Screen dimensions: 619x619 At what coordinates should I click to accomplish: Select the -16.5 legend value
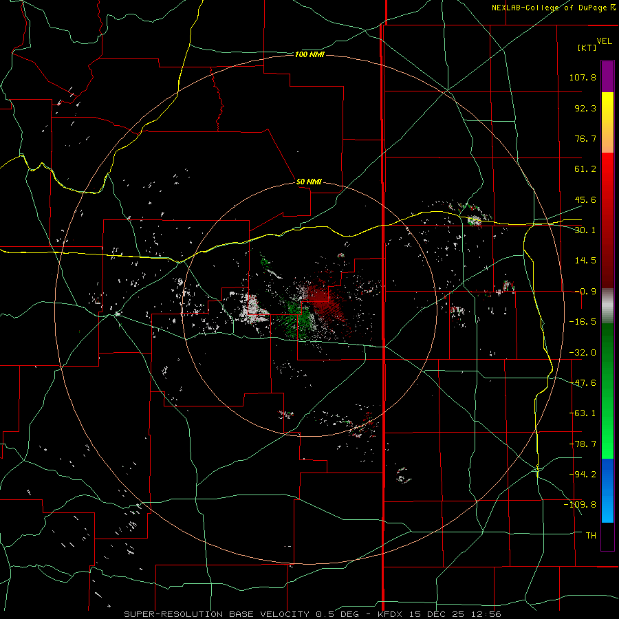pyautogui.click(x=583, y=322)
